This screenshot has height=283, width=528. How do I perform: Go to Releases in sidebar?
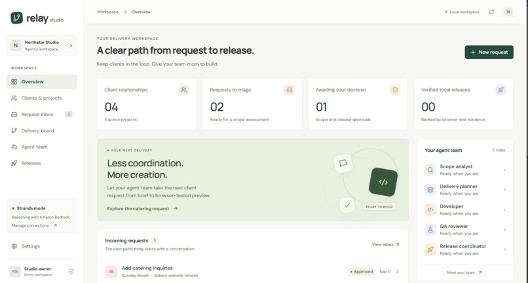[x=42, y=163]
